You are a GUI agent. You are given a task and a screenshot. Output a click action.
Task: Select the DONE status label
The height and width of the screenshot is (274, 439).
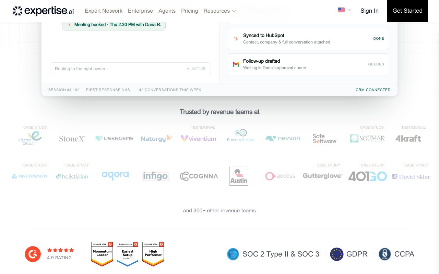click(379, 39)
